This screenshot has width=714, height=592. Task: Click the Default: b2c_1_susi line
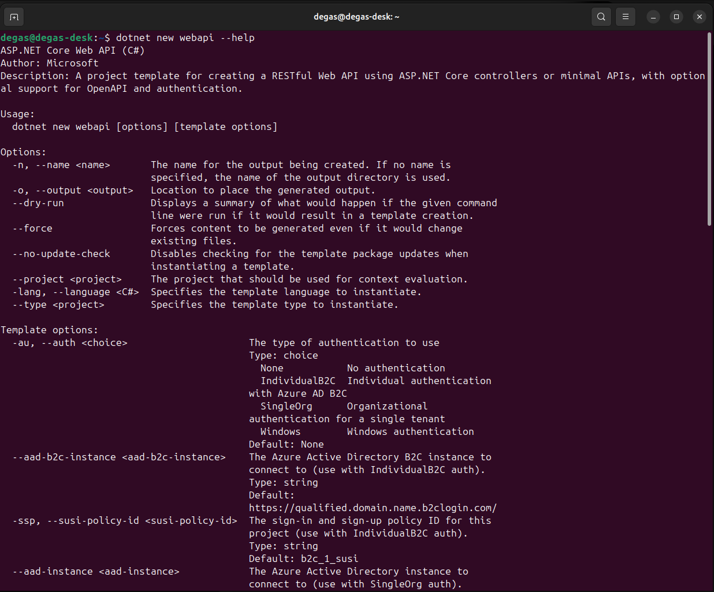coord(304,559)
